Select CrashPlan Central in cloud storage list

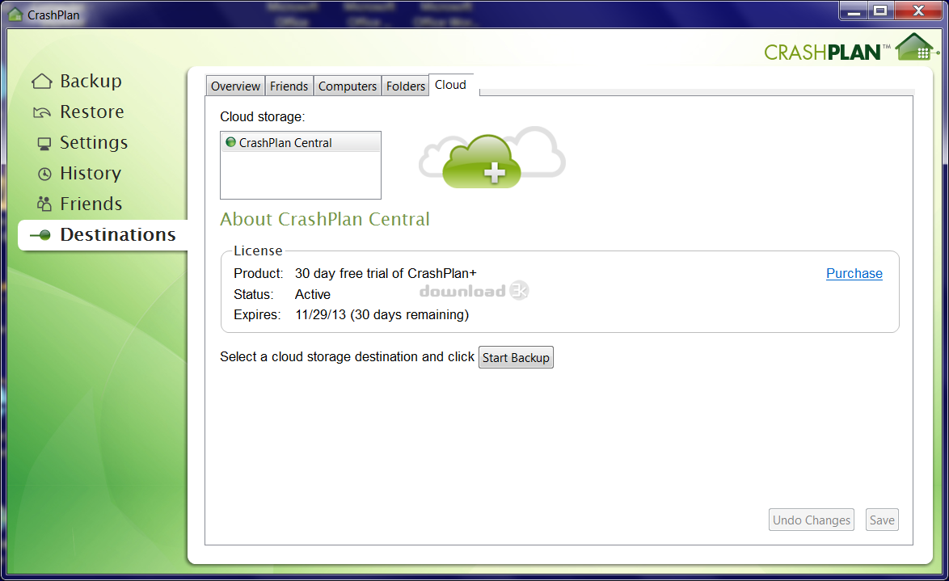click(285, 143)
